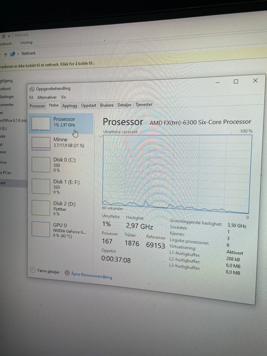Click Nettverk in Explorer address bar
The image size is (267, 356).
(28, 53)
